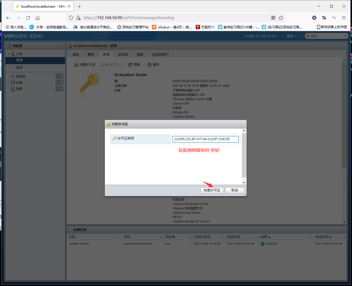
Task: Open the 帮助 dropdown menu
Action: click(292, 36)
